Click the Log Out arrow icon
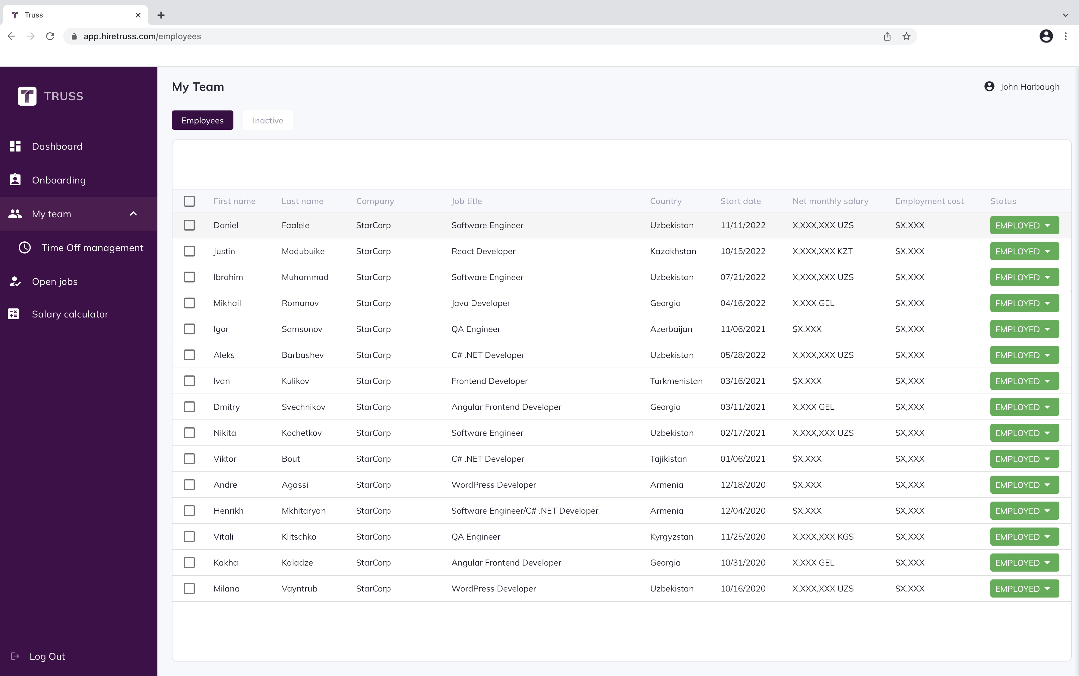 [15, 656]
